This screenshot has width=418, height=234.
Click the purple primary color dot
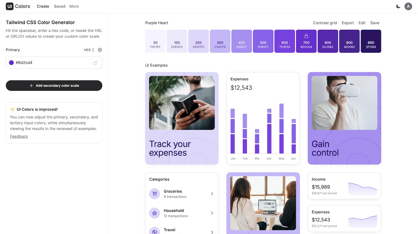tap(11, 63)
